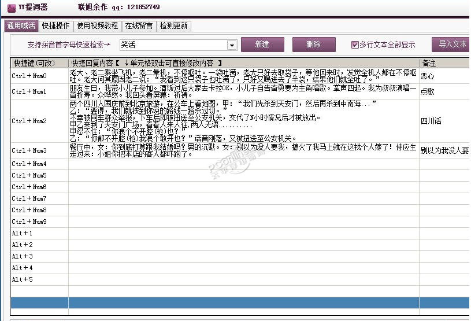Click the highlighted blue selected row
Screen dimensions: 471x321
coord(240,302)
